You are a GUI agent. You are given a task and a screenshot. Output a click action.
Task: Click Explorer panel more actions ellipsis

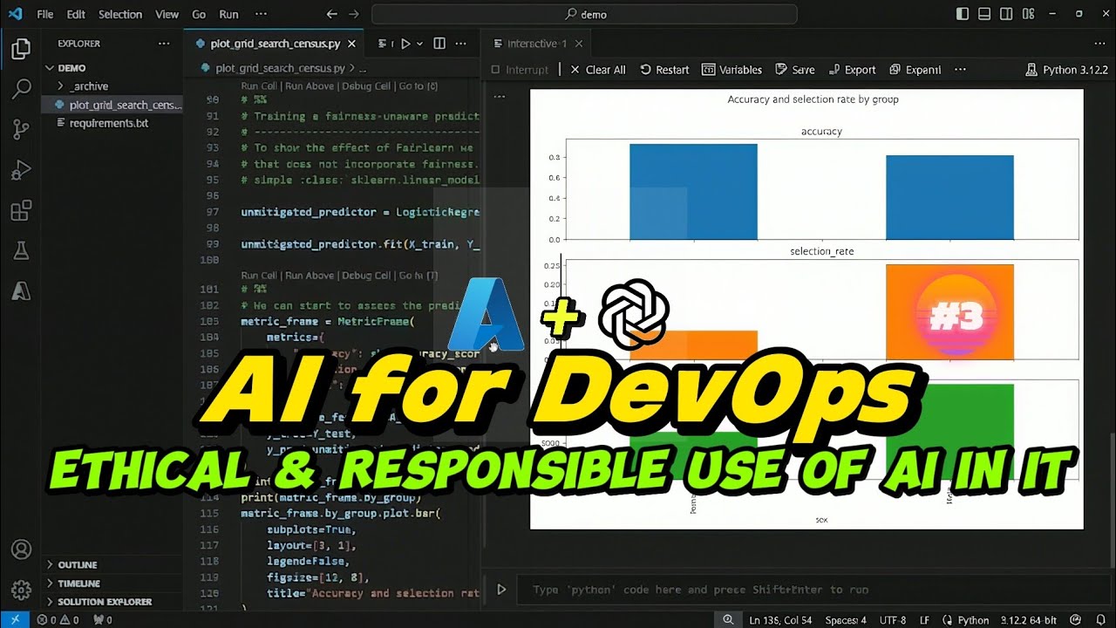tap(164, 44)
